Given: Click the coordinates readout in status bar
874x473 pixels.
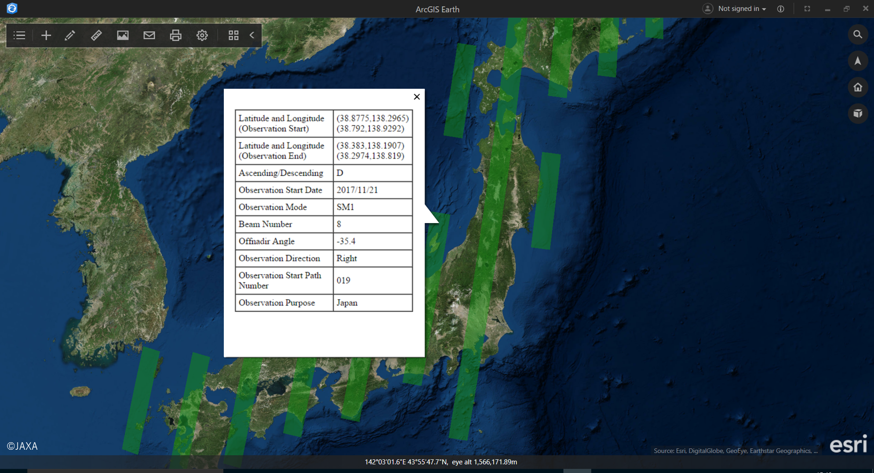Looking at the screenshot, I should point(441,462).
